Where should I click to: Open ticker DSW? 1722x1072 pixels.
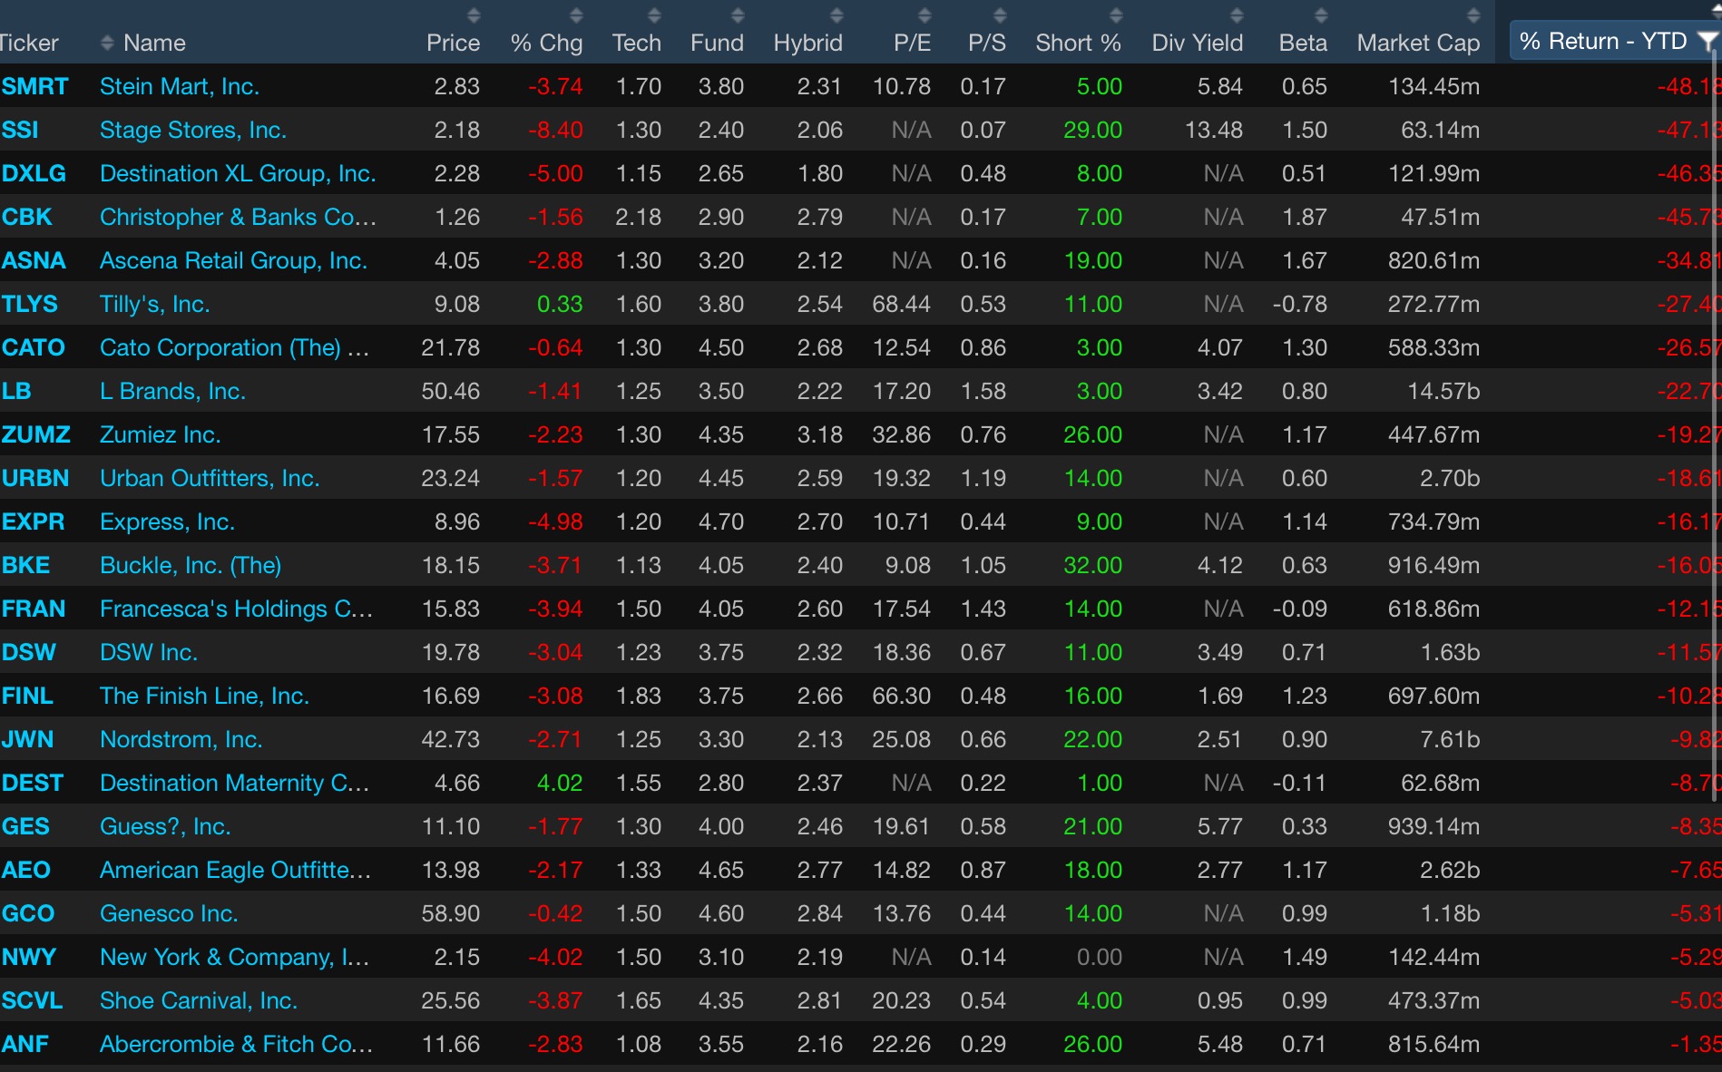pyautogui.click(x=28, y=652)
